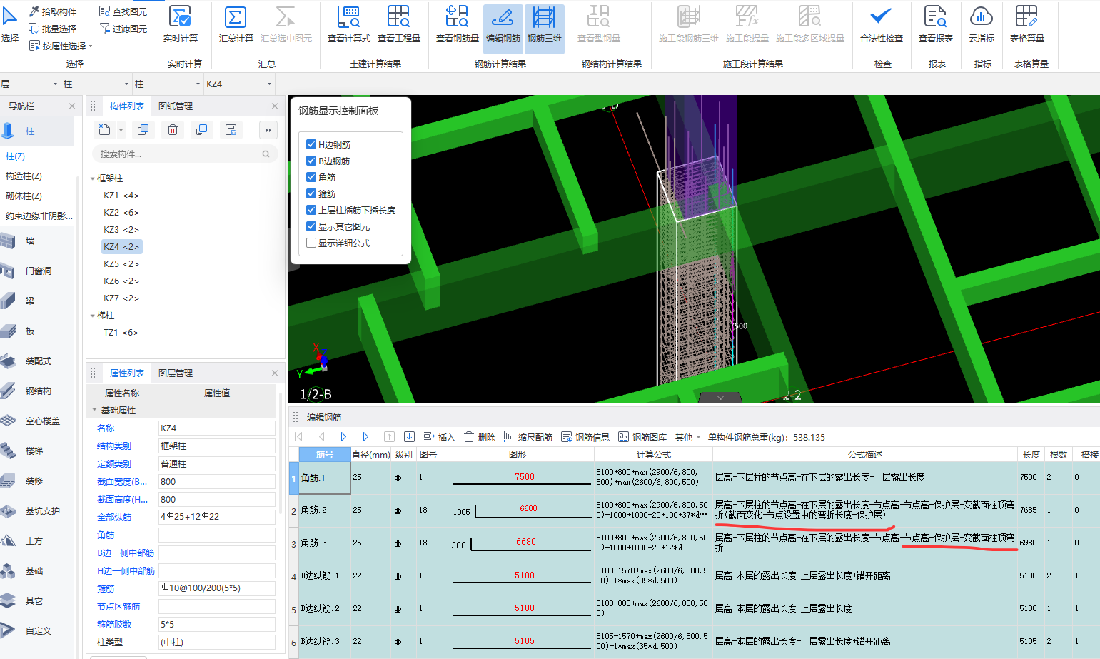
Task: Click 插入 insert button
Action: click(439, 437)
